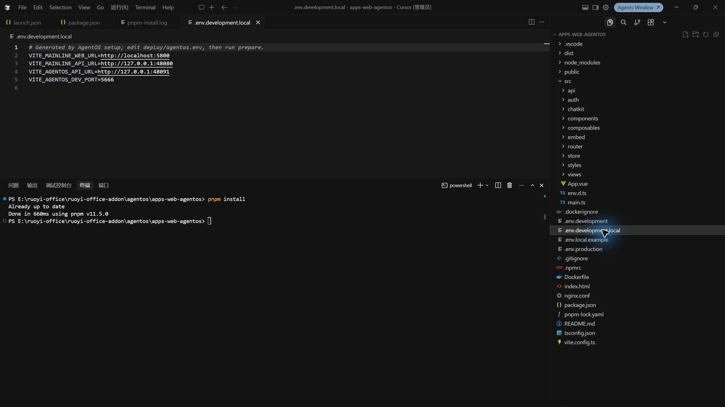This screenshot has height=407, width=725.
Task: Create a new file in Explorer
Action: [685, 35]
